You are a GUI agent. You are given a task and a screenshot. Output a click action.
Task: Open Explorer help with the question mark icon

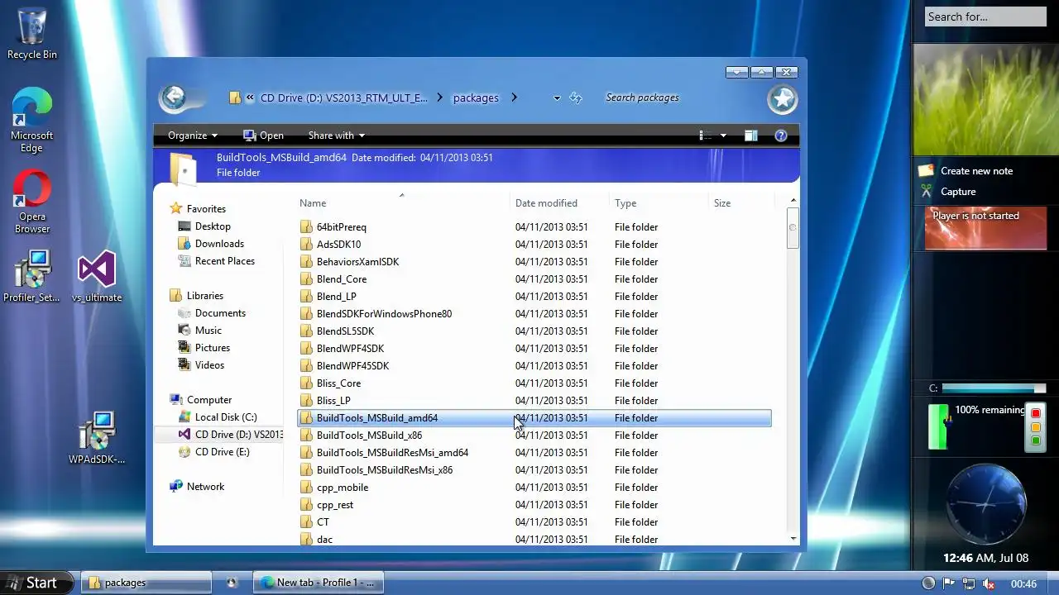tap(780, 136)
